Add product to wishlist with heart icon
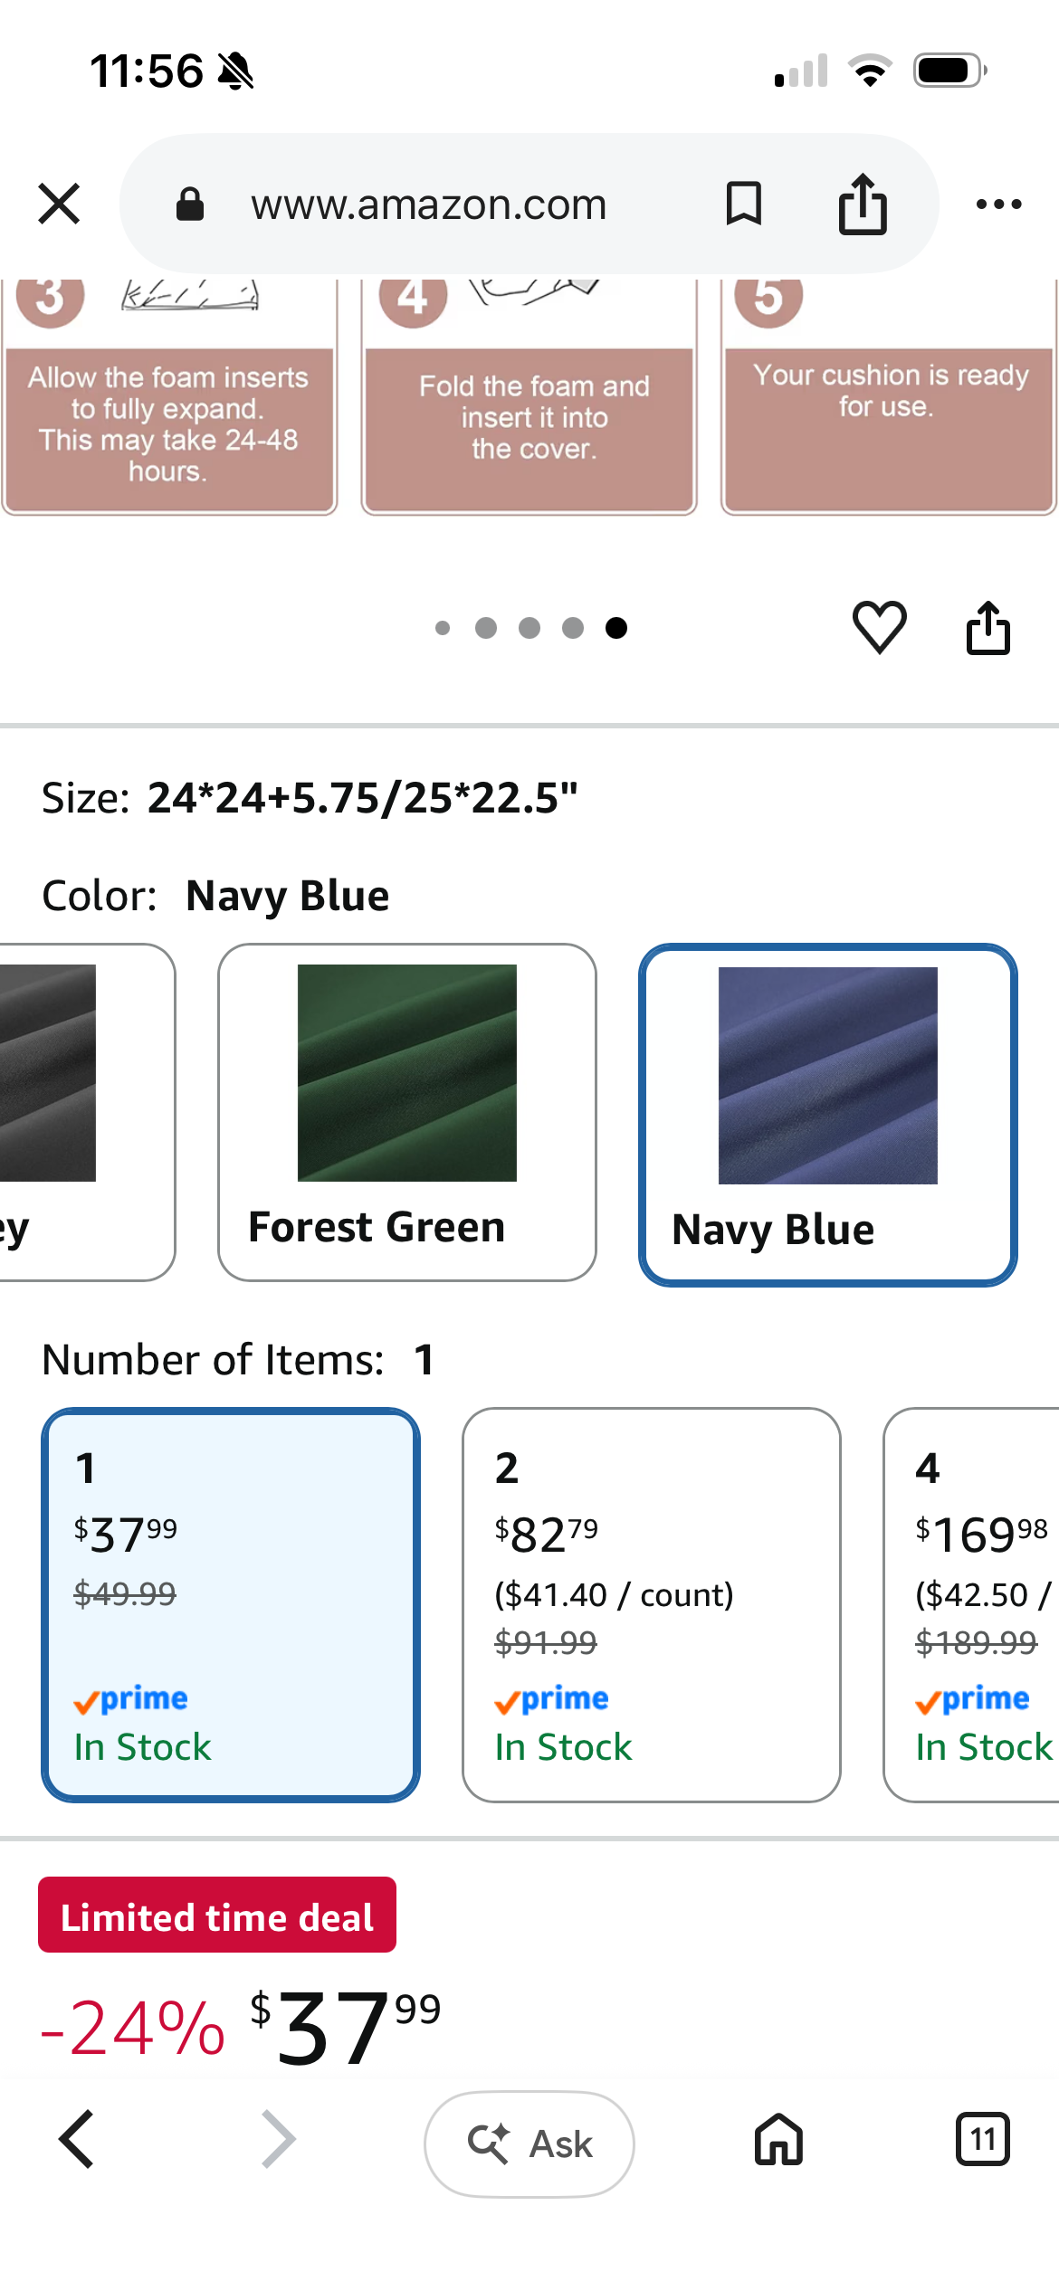Image resolution: width=1059 pixels, height=2291 pixels. click(879, 626)
